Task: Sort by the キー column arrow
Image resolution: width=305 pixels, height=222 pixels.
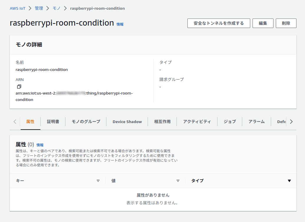Action: coord(98,181)
